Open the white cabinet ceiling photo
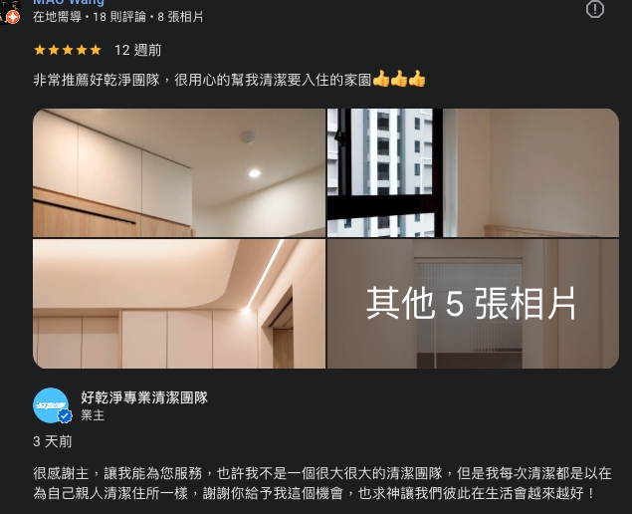632x514 pixels. pos(179,172)
